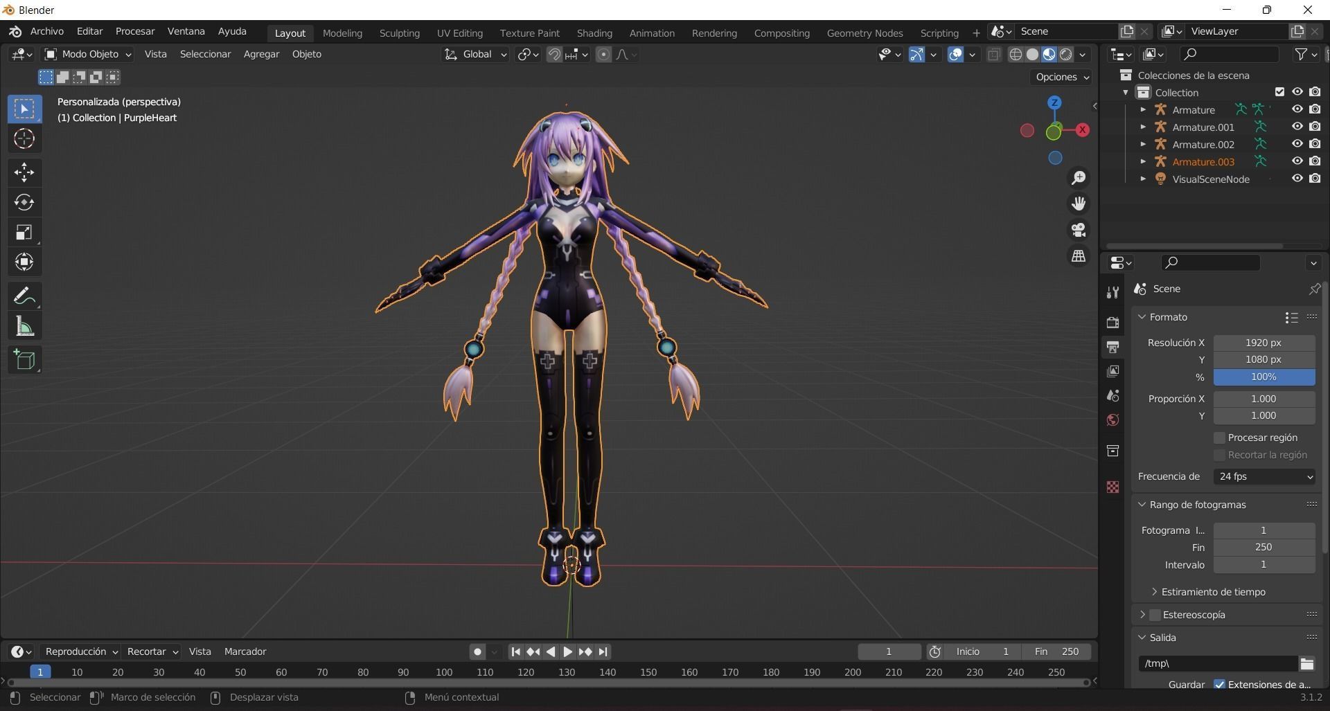Hide VisualSceneNode with eye icon
Image resolution: width=1330 pixels, height=711 pixels.
coord(1297,179)
